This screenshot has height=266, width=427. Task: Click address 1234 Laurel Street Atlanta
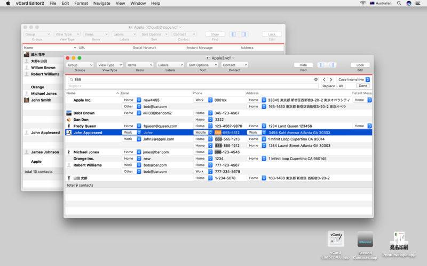coord(299,145)
